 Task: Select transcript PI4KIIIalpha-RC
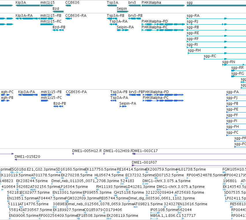[155, 27]
